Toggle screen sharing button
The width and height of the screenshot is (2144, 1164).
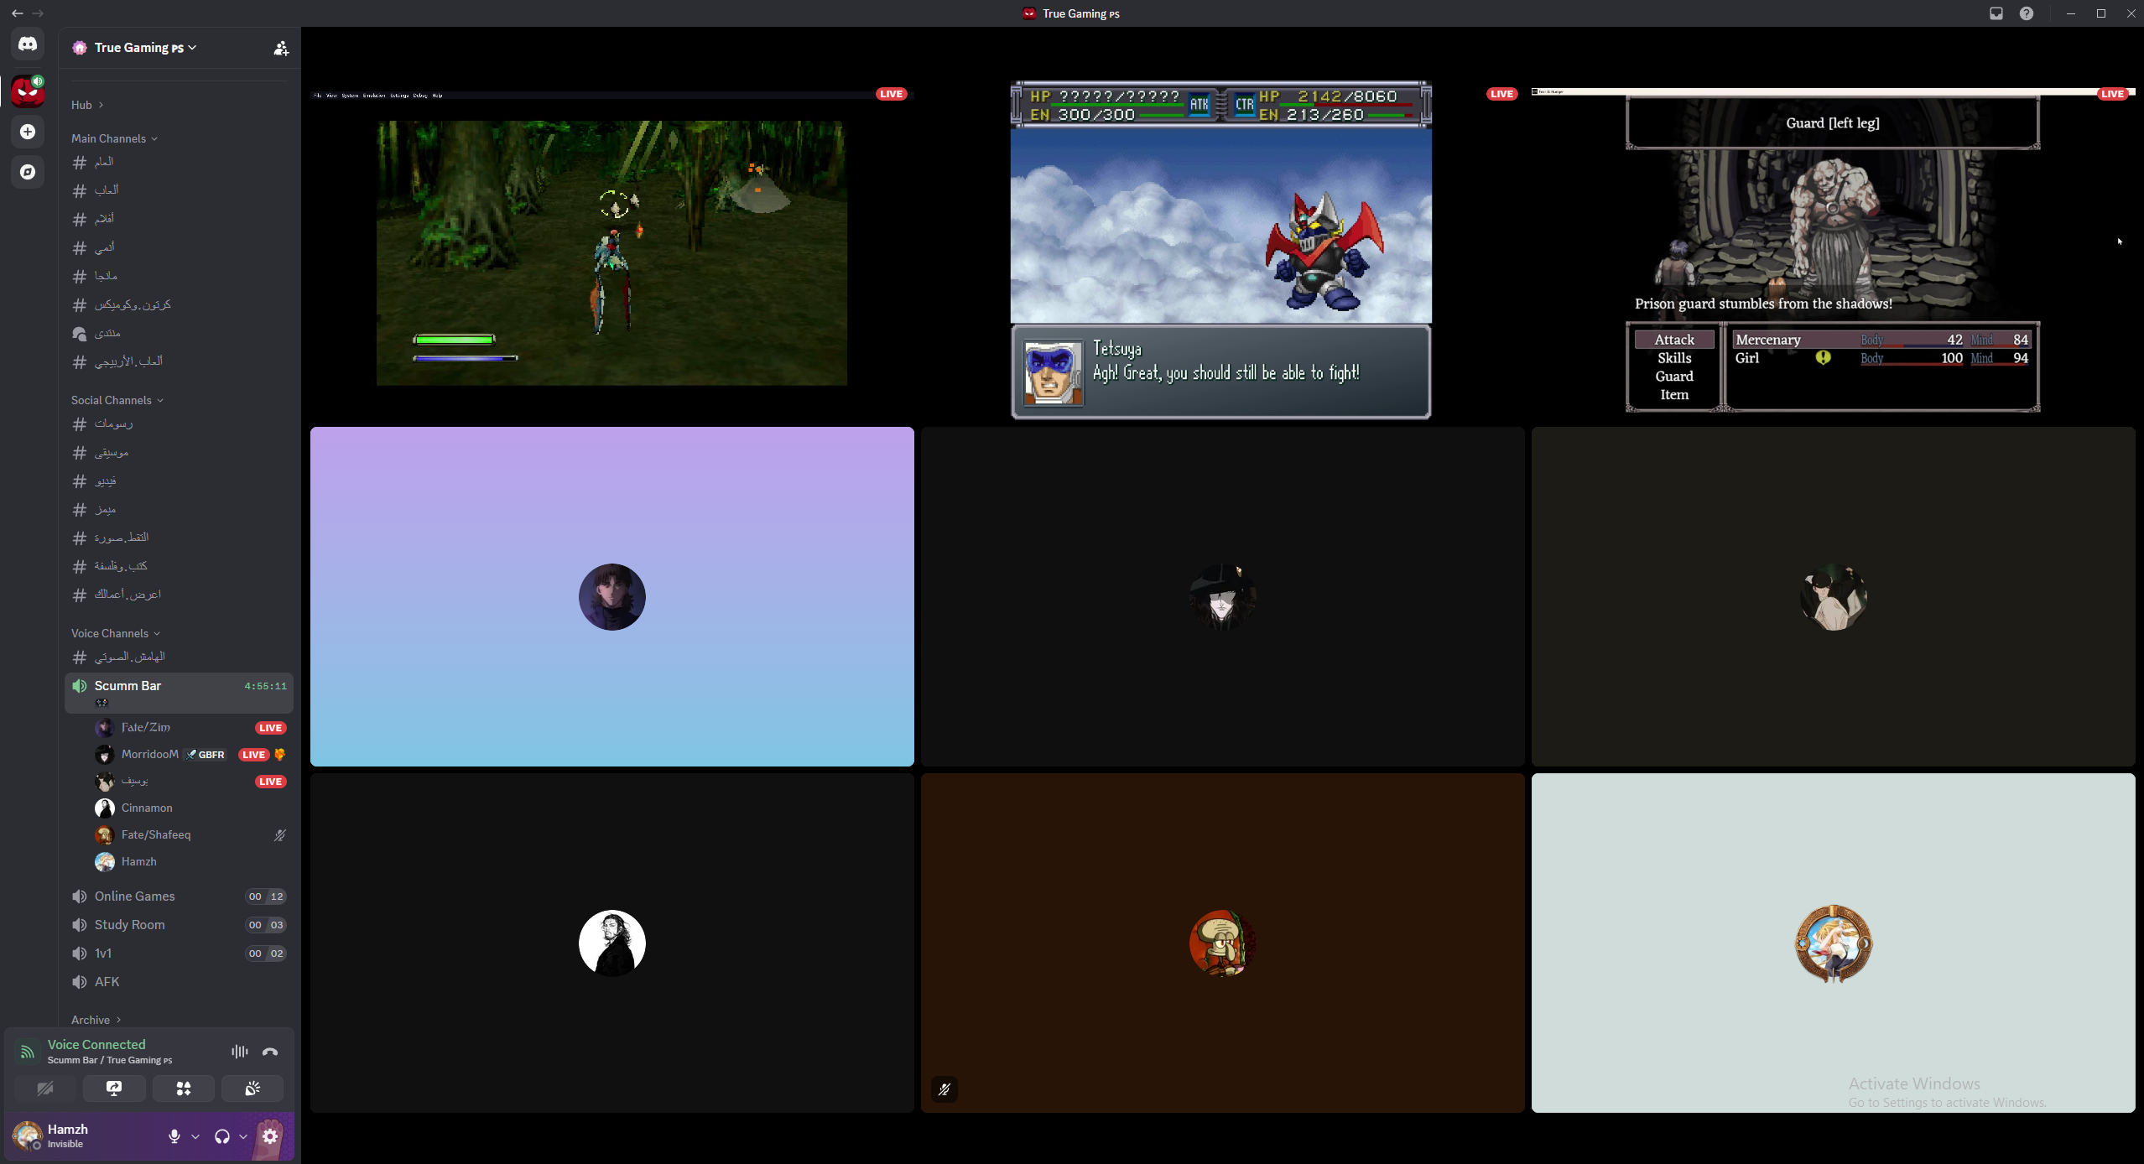tap(114, 1089)
